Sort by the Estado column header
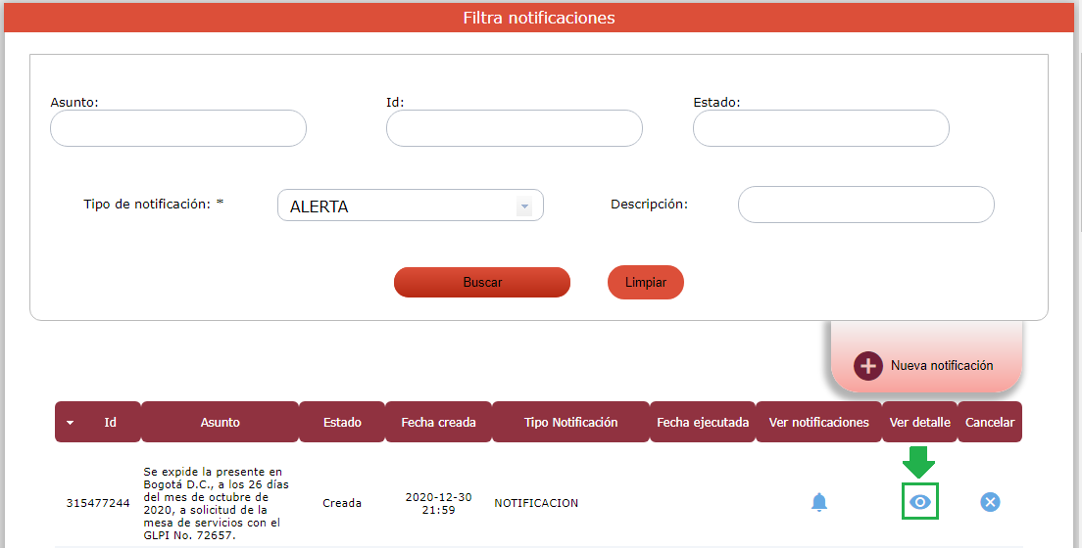This screenshot has height=549, width=1082. point(342,423)
